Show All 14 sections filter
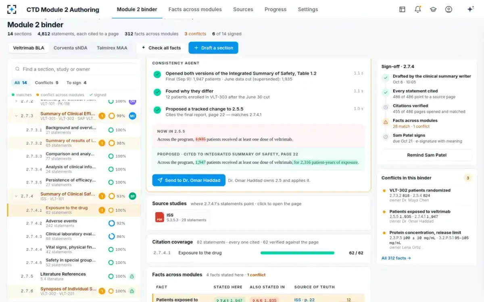Image resolution: width=484 pixels, height=302 pixels. [x=21, y=83]
